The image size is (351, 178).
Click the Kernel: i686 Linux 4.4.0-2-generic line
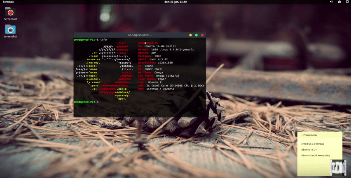coord(166,50)
